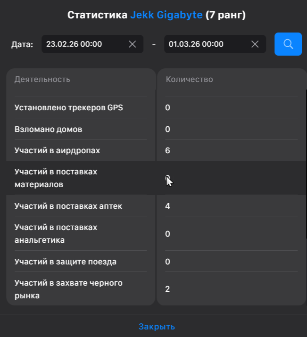Select the Участий в поставках материалов row

point(56,178)
